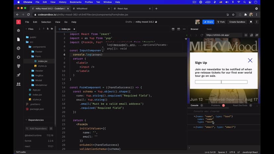The image size is (274, 154).
Task: Click the first input field in Sign Up form
Action: [208, 82]
